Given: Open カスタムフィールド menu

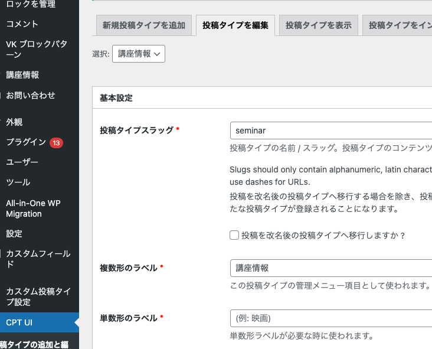Looking at the screenshot, I should [40, 259].
